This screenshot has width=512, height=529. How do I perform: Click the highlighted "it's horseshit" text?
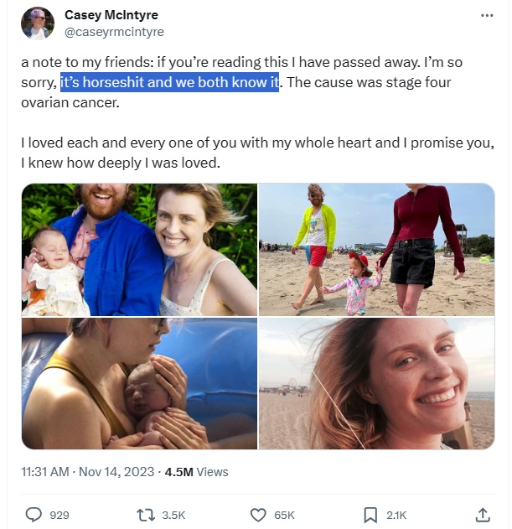pyautogui.click(x=169, y=83)
